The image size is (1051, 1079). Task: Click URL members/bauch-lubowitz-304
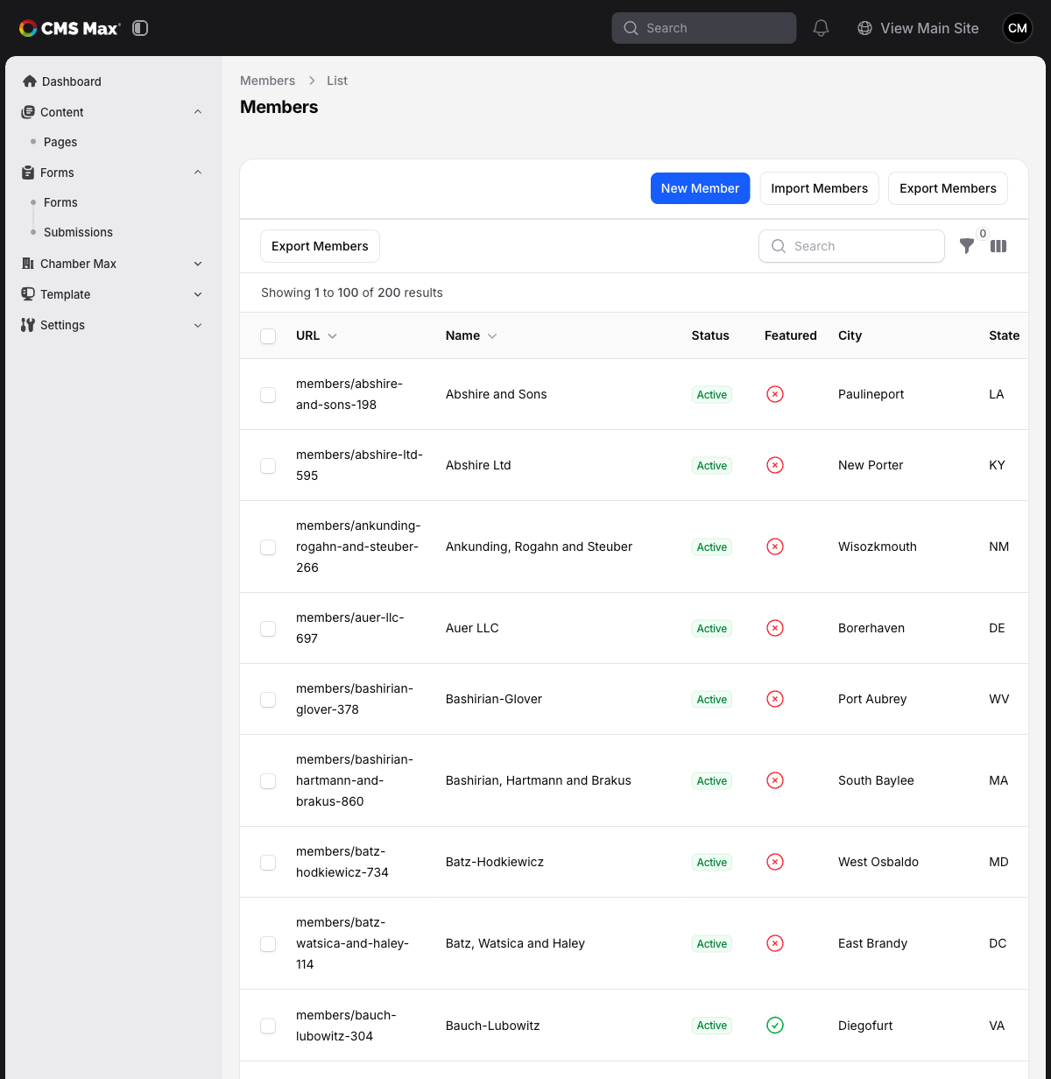click(x=346, y=1026)
